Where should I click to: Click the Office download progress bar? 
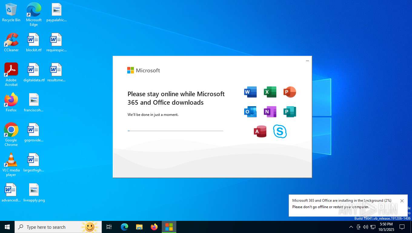click(175, 131)
